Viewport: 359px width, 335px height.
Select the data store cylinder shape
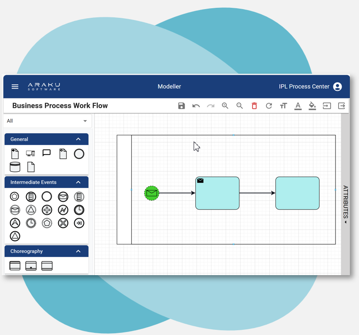(x=15, y=167)
